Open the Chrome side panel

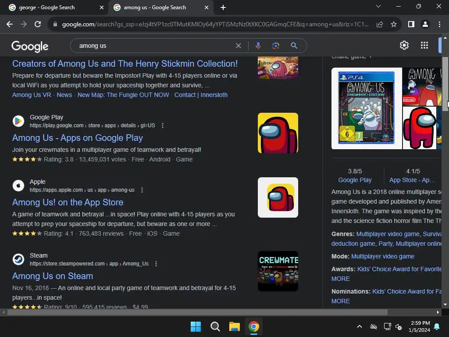[411, 25]
